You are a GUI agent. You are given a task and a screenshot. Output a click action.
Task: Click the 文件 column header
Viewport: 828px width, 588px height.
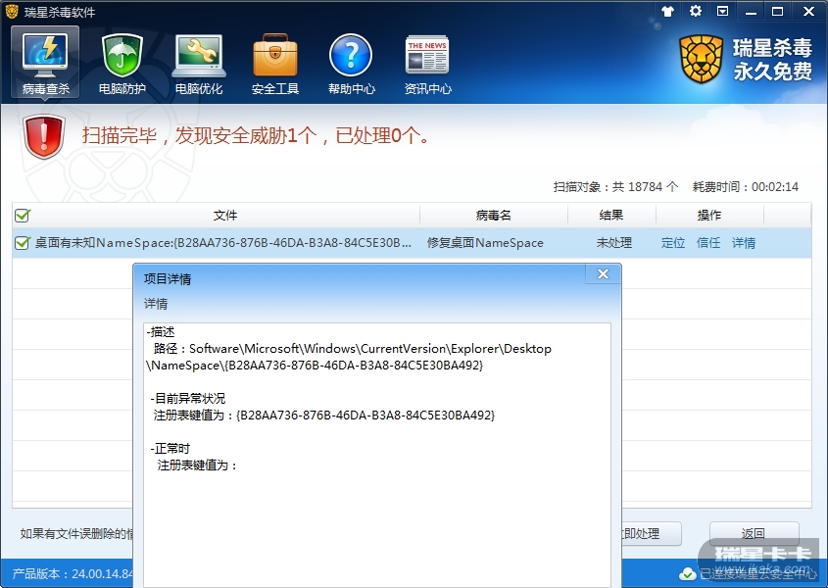point(225,215)
